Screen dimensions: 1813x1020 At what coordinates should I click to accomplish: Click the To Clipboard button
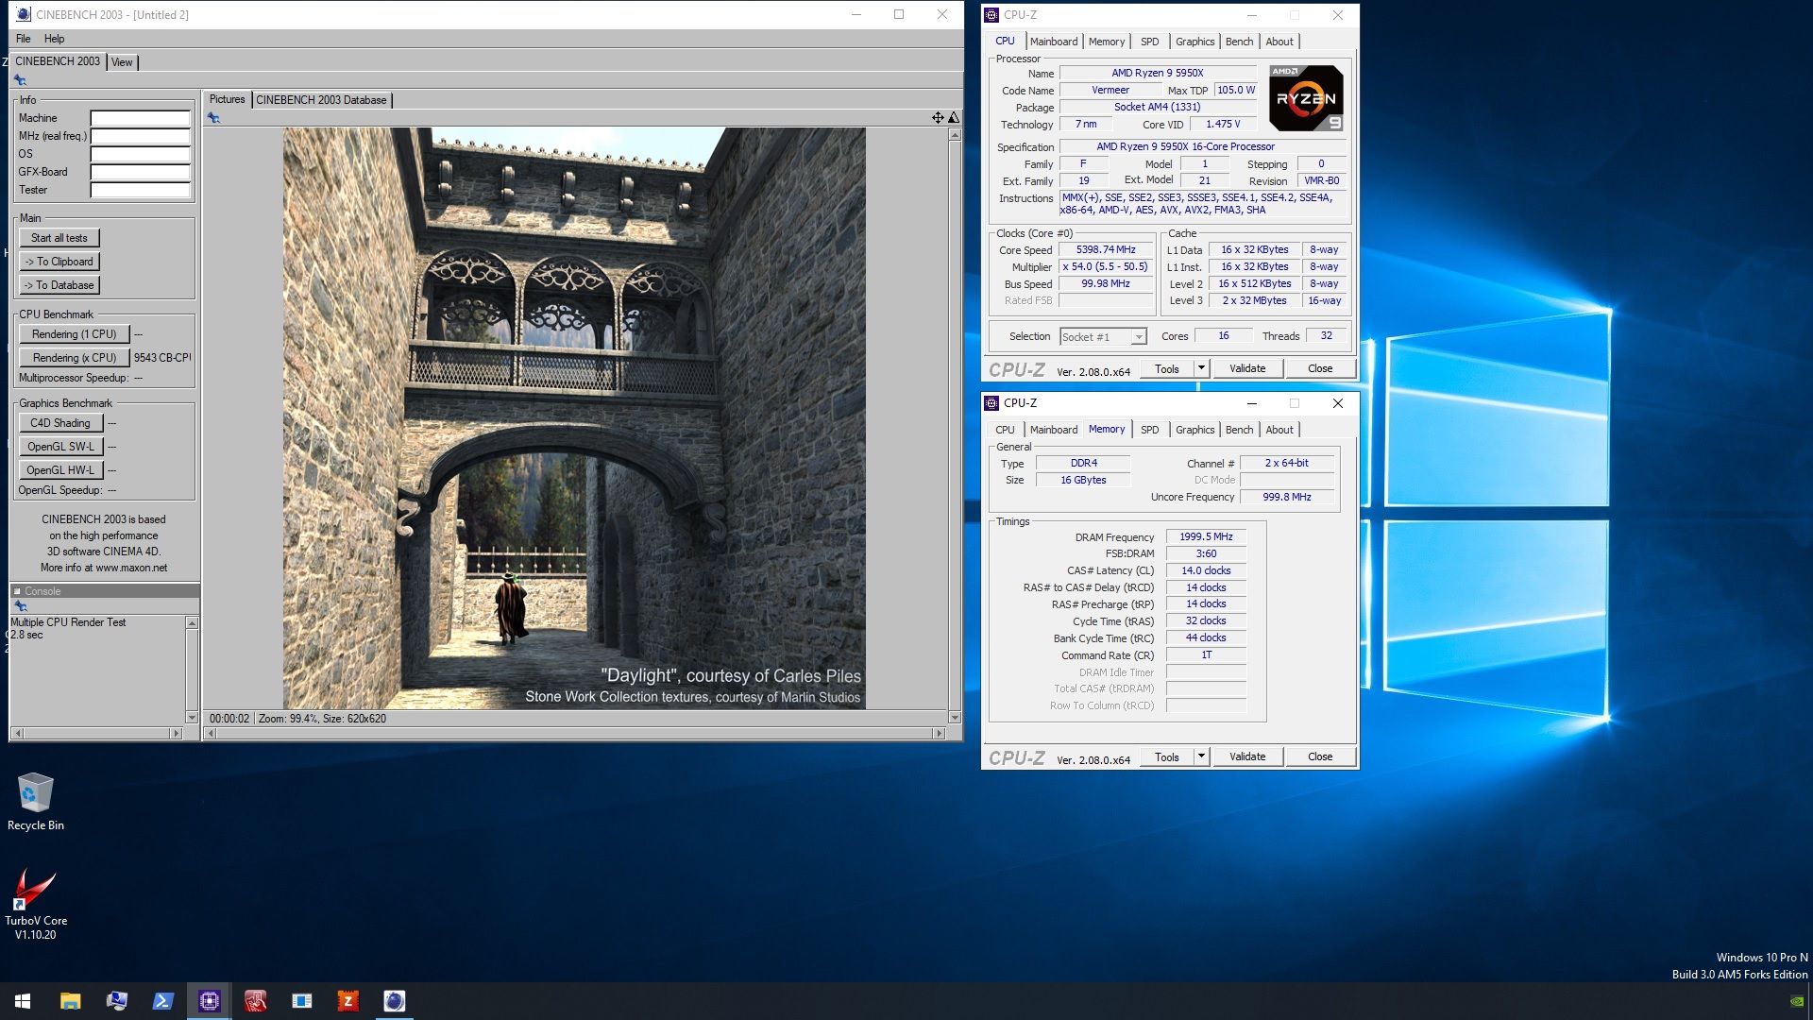[x=59, y=262]
